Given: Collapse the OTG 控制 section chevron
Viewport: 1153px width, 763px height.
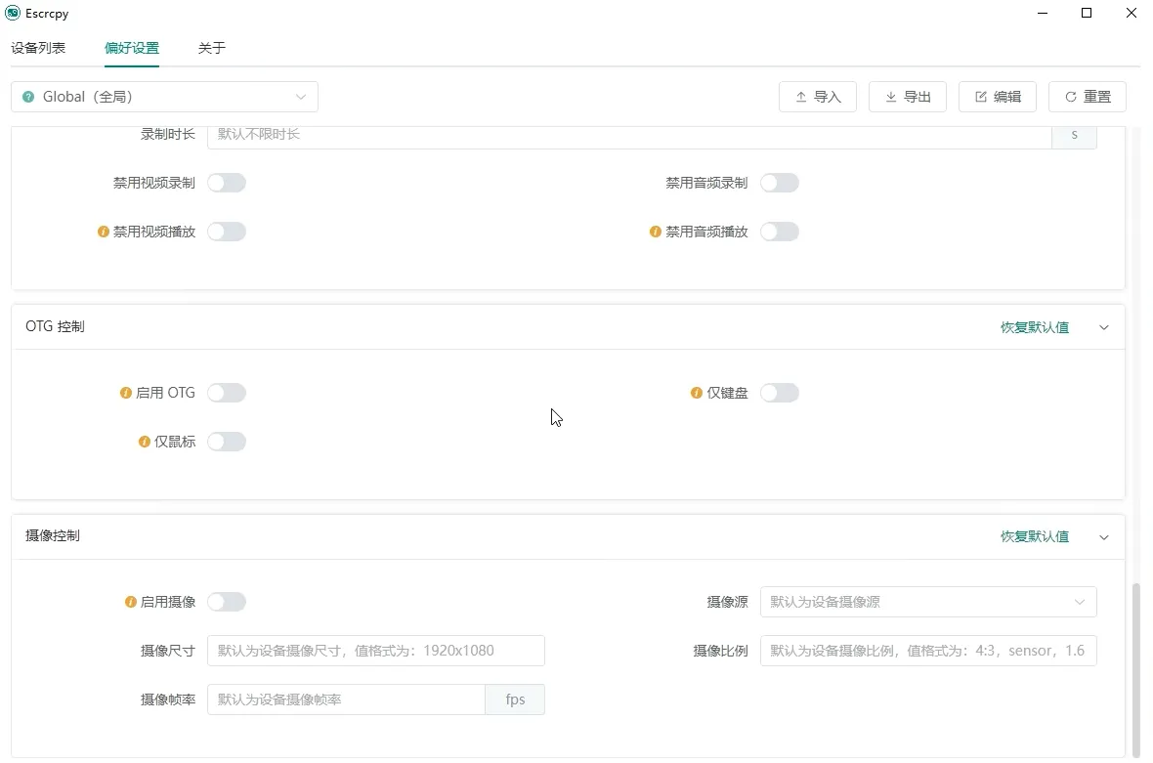Looking at the screenshot, I should coord(1104,327).
